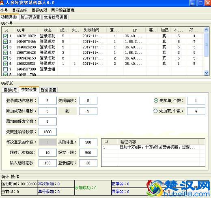Open the 群发设置 tab
The image size is (211, 198).
pyautogui.click(x=48, y=90)
